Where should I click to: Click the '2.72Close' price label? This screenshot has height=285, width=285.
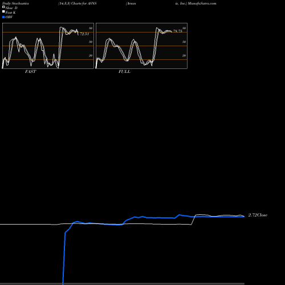258,215
